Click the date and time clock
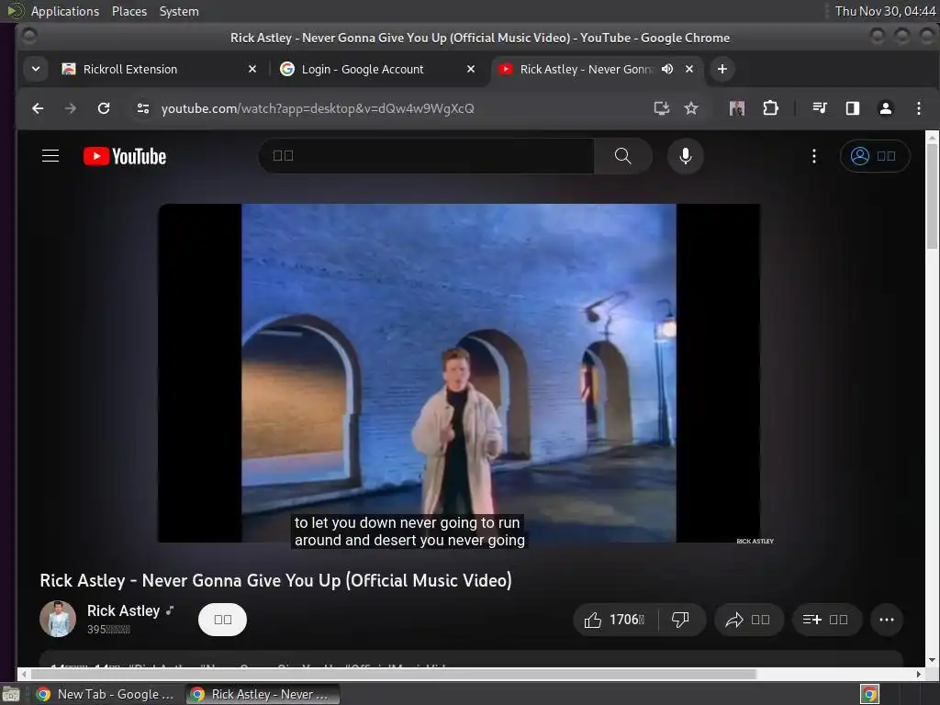 (885, 11)
